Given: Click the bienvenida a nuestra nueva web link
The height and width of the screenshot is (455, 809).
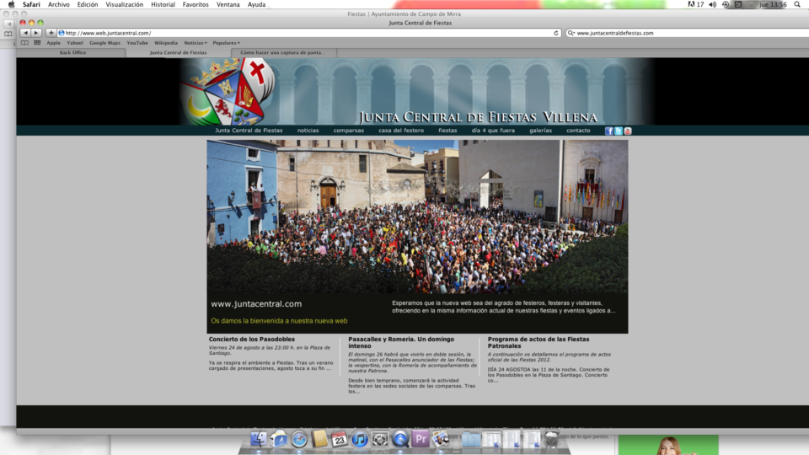Looking at the screenshot, I should pos(279,321).
